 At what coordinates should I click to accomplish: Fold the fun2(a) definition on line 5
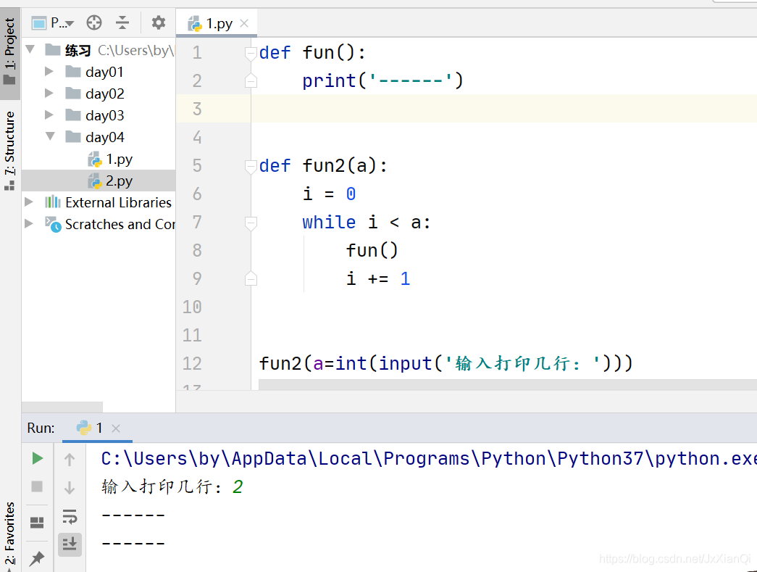coord(251,167)
